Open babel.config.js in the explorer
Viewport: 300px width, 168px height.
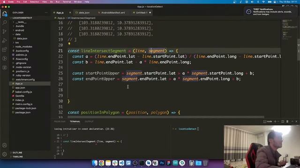tap(23, 92)
